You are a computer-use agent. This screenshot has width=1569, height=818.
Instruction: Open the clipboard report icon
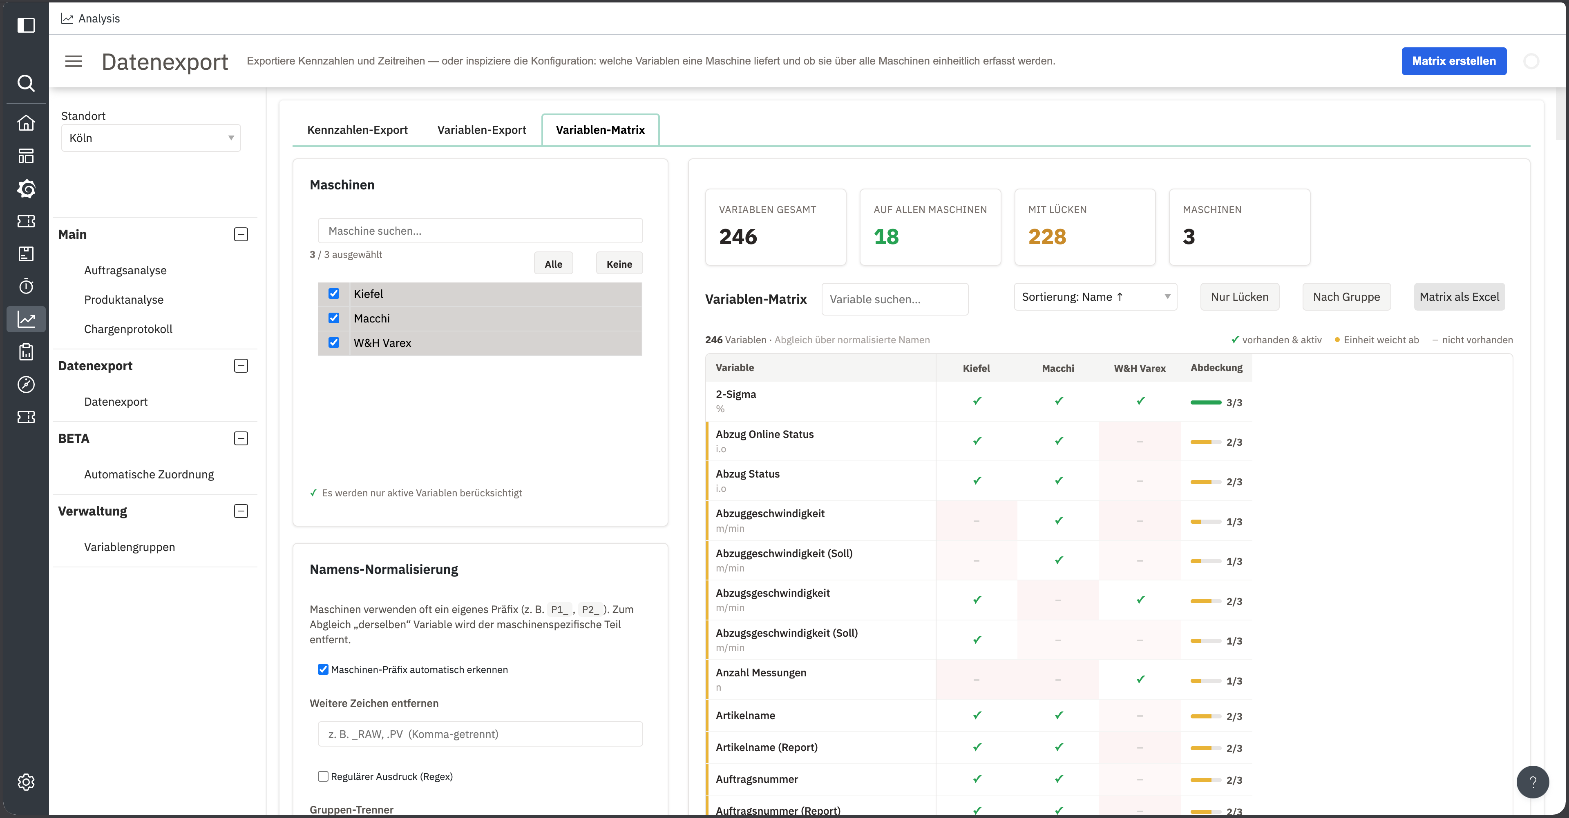(26, 352)
